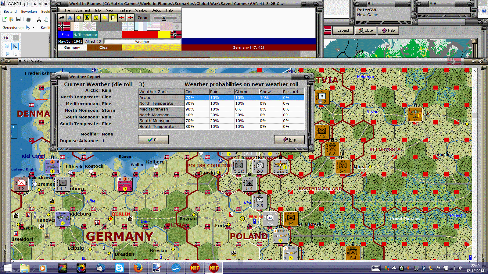Toggle the yellow unit counter toolbar button
Image resolution: width=488 pixels, height=274 pixels.
pos(87,18)
